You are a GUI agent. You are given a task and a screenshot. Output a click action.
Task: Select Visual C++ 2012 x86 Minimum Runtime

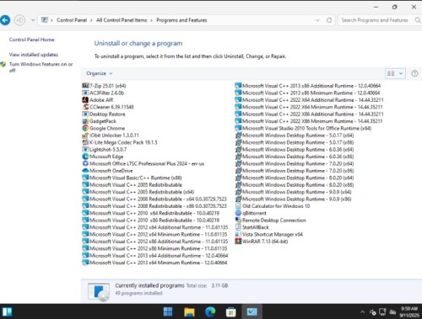(x=154, y=248)
